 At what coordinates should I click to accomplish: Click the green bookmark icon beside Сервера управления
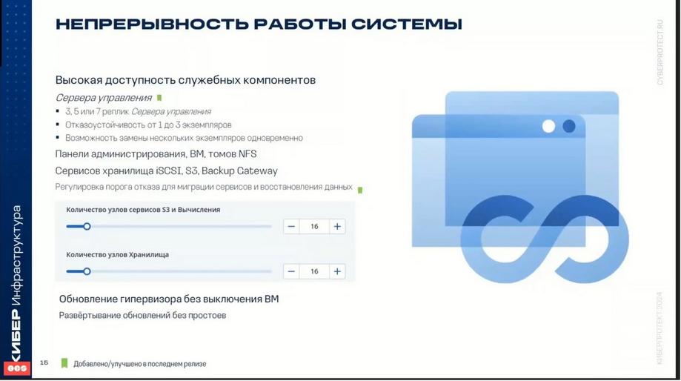click(x=159, y=98)
